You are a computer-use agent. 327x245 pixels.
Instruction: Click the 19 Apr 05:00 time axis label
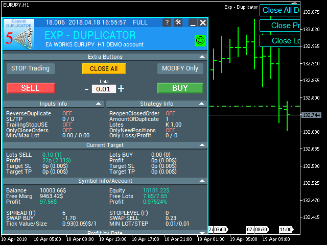244,239
